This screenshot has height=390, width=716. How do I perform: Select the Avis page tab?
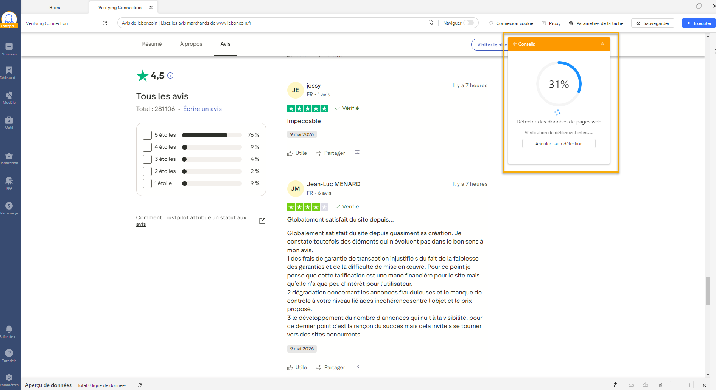[225, 44]
